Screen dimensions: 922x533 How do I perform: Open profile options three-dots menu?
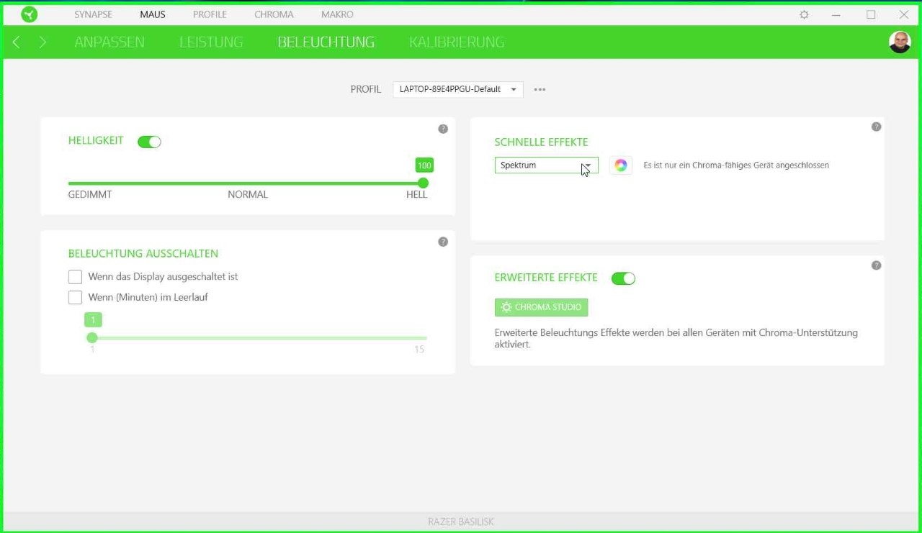540,90
